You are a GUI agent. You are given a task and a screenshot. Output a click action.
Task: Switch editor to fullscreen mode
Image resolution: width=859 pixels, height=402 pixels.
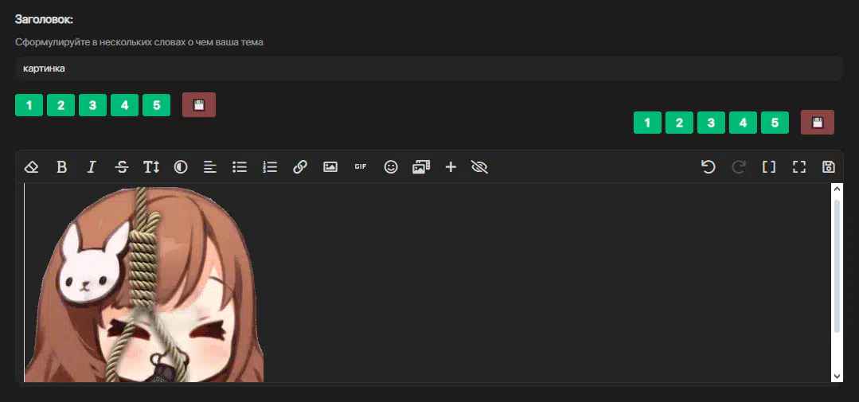[799, 167]
